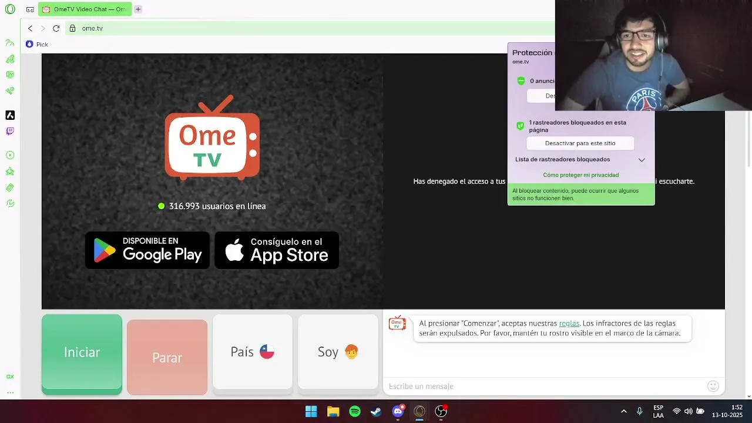
Task: Open Cómo proteger mi privacidad link
Action: pos(580,175)
